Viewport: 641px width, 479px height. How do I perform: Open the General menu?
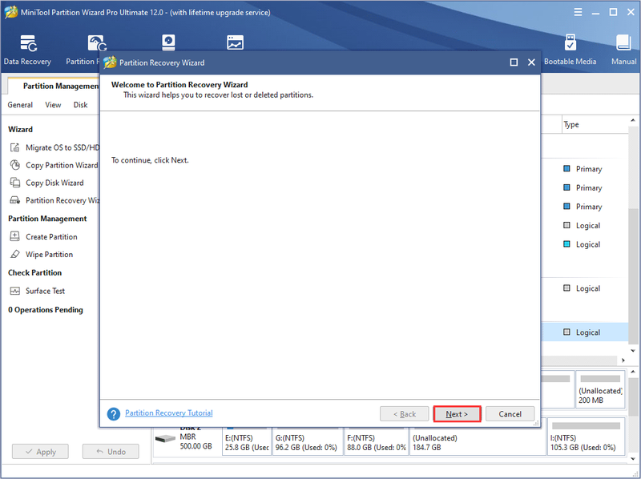tap(20, 105)
